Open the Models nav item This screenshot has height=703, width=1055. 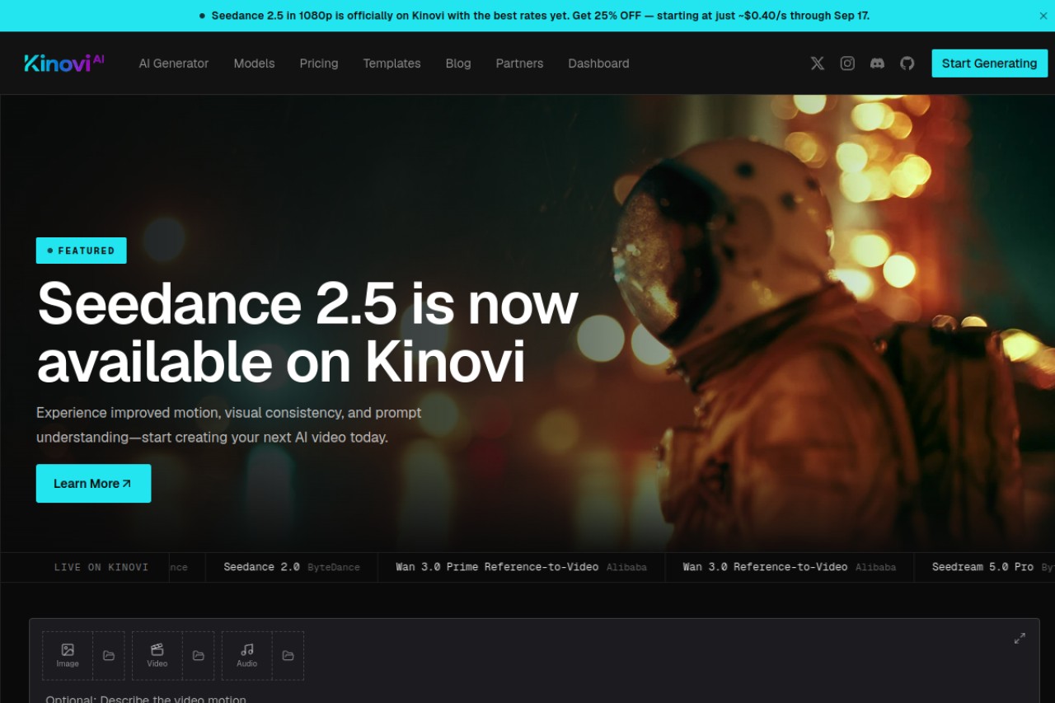pos(254,63)
